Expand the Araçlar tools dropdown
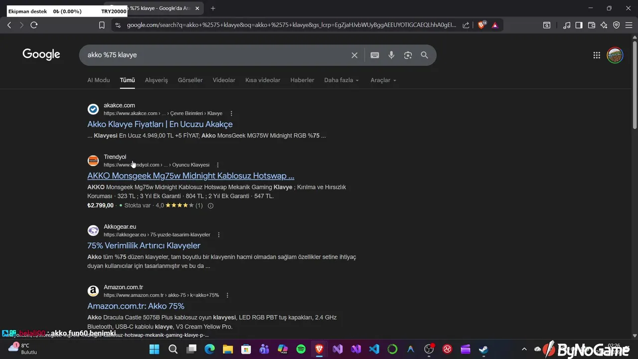The width and height of the screenshot is (638, 359). coord(383,80)
